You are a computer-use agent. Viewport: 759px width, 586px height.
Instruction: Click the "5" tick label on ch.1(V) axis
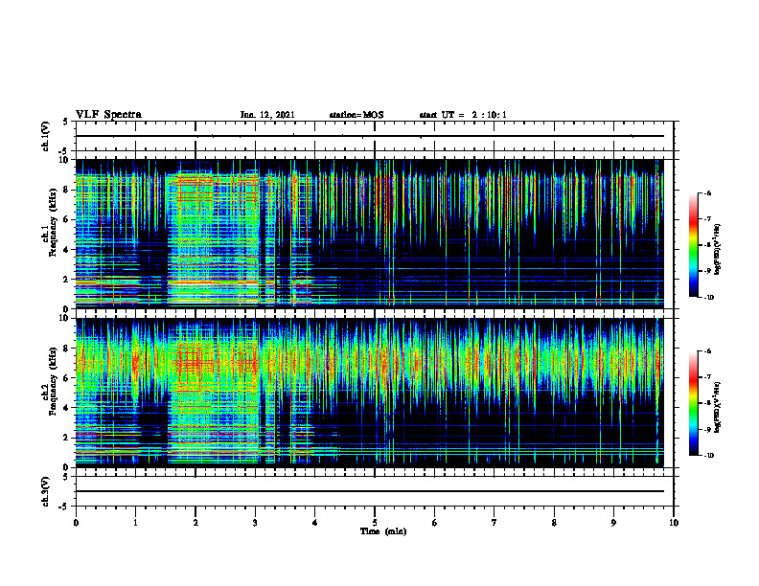tap(66, 122)
